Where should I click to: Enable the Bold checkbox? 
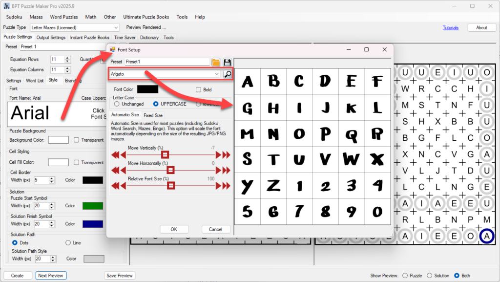(198, 89)
